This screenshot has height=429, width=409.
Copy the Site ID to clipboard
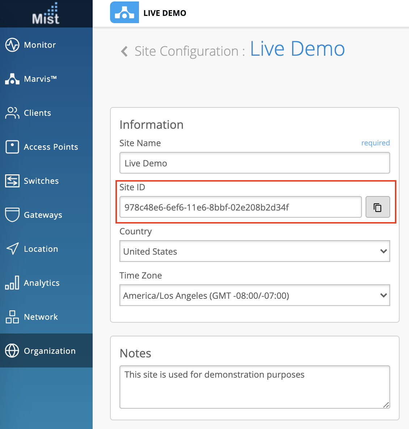pyautogui.click(x=378, y=207)
